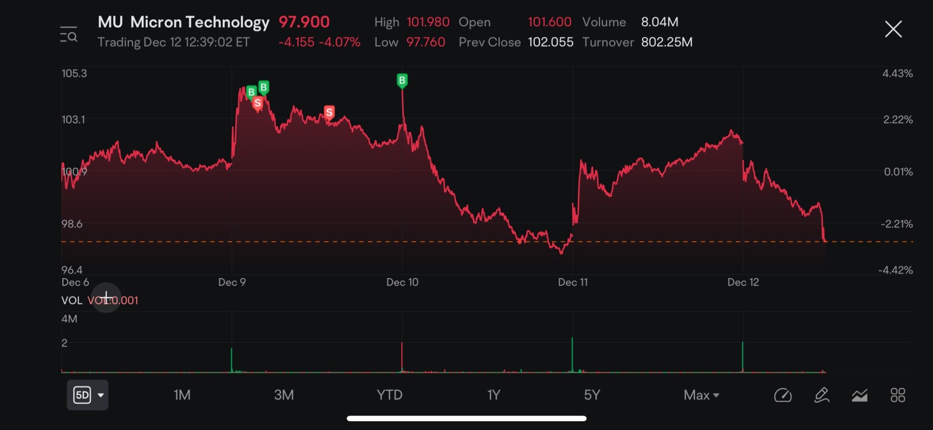Click the Prev Close value 102.055
The width and height of the screenshot is (933, 430).
click(550, 42)
